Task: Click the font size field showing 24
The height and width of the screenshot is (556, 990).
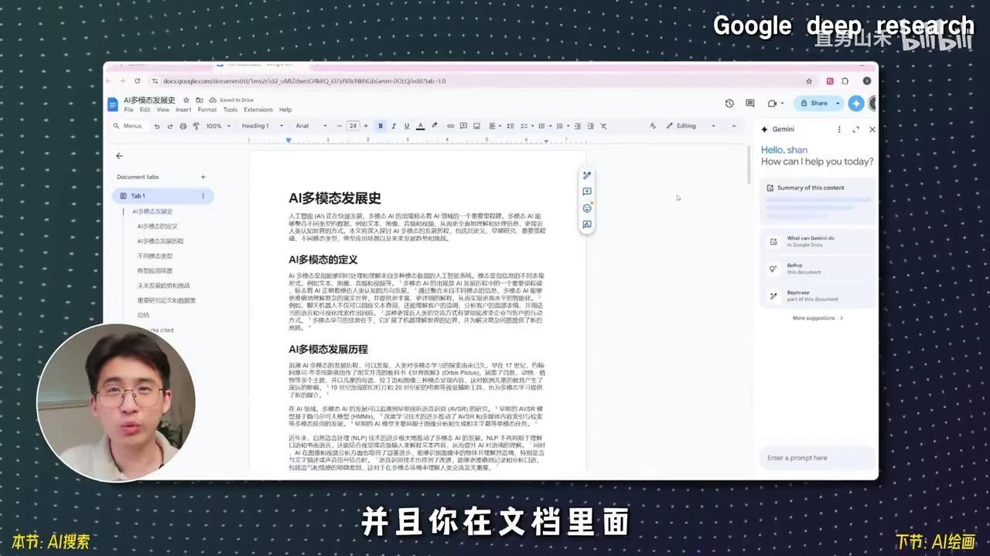Action: click(x=353, y=126)
